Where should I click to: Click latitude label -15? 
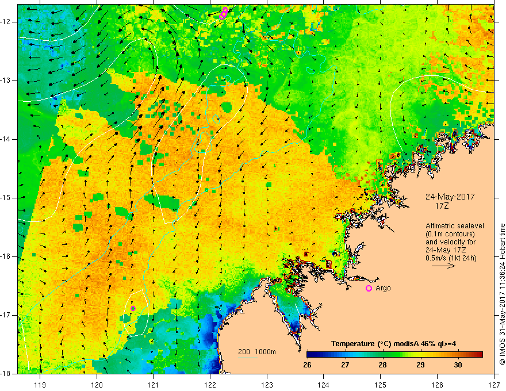[6, 198]
